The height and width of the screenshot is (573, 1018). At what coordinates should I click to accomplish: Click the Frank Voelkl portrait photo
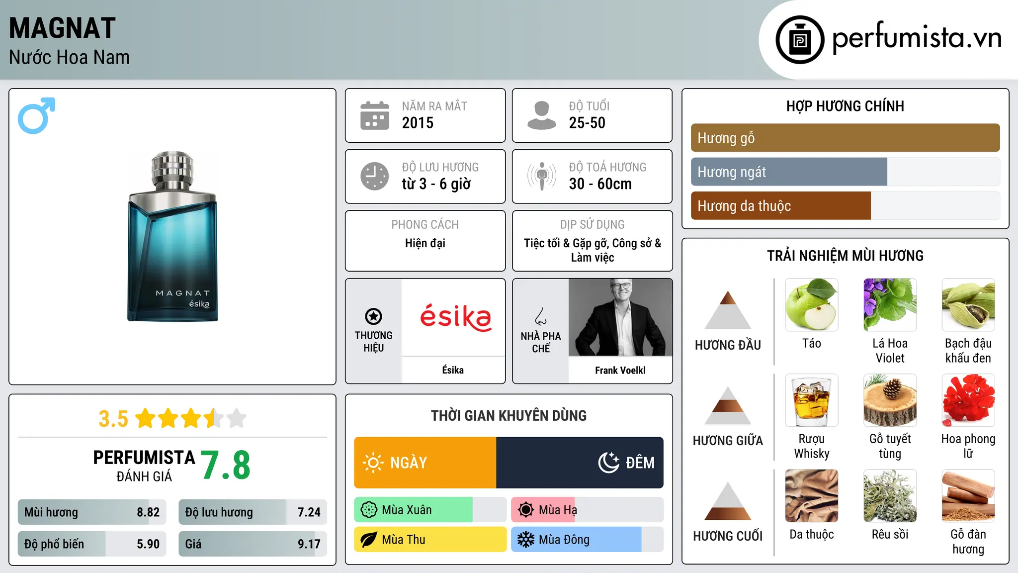tap(620, 317)
